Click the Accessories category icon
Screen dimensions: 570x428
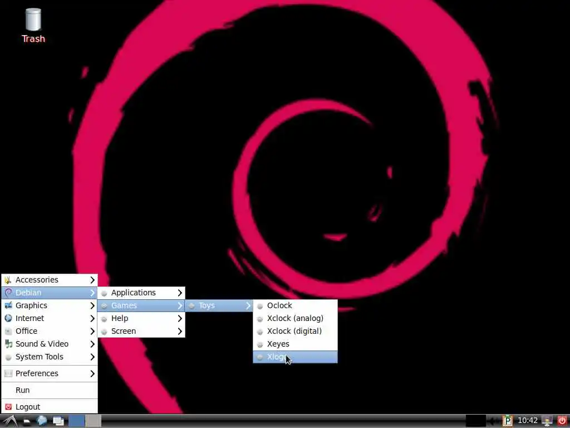tap(8, 280)
